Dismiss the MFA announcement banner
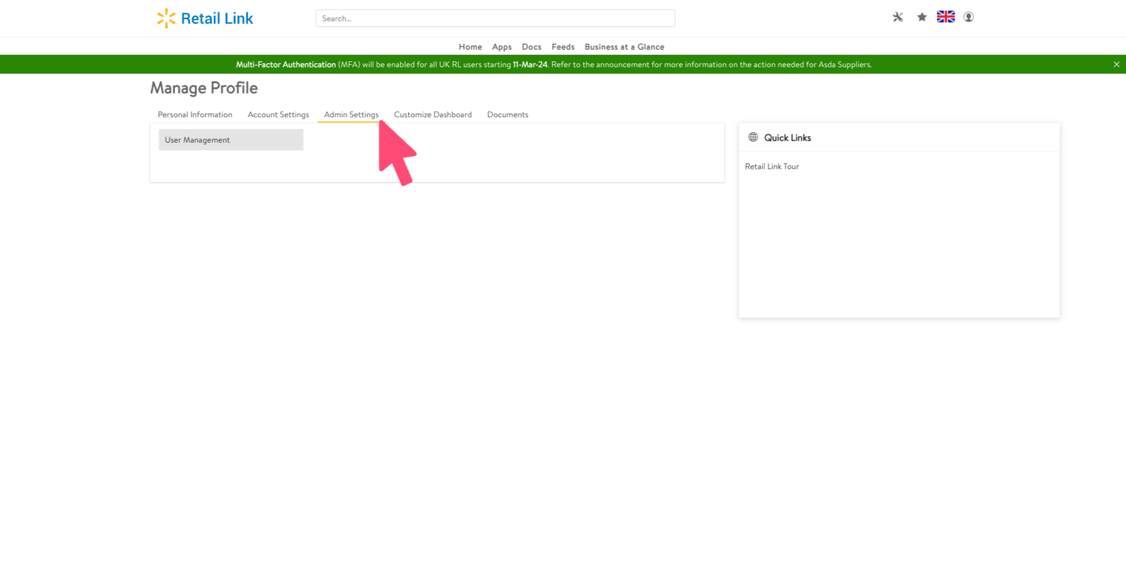This screenshot has height=581, width=1126. [x=1116, y=64]
